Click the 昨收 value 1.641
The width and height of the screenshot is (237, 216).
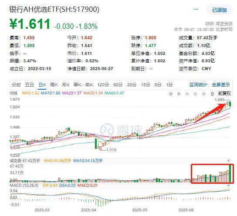pos(87,46)
